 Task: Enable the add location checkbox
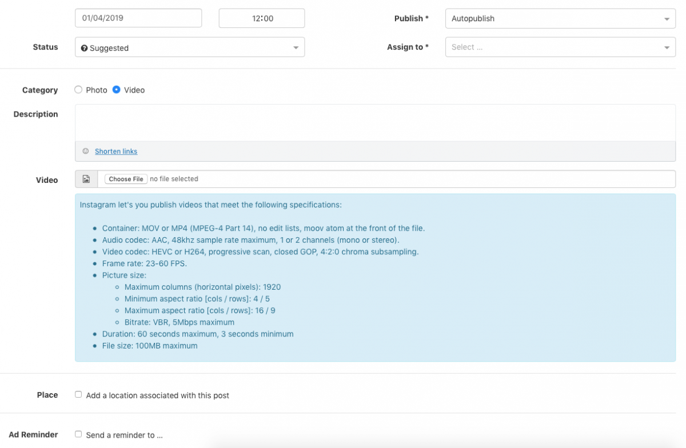78,394
